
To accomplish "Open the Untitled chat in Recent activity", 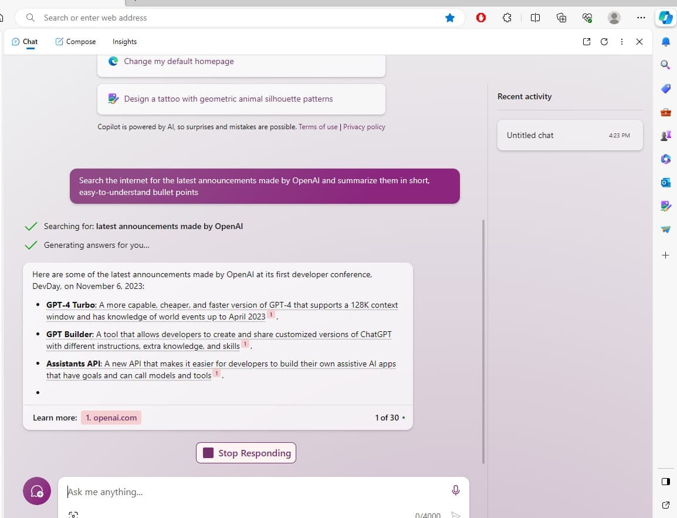I will (569, 135).
